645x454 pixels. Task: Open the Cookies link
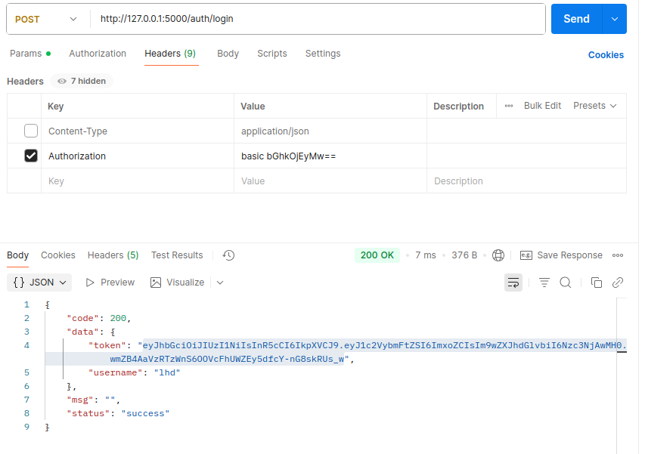point(606,54)
